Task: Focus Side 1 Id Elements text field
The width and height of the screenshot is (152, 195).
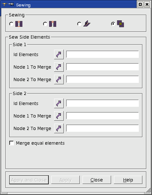Action: (103, 54)
